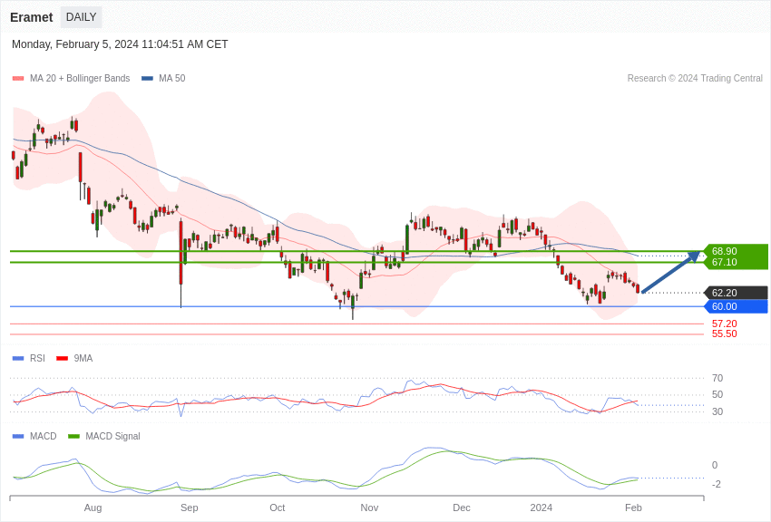Image resolution: width=771 pixels, height=522 pixels.
Task: Select the 67.10 green price tag
Action: pos(735,263)
